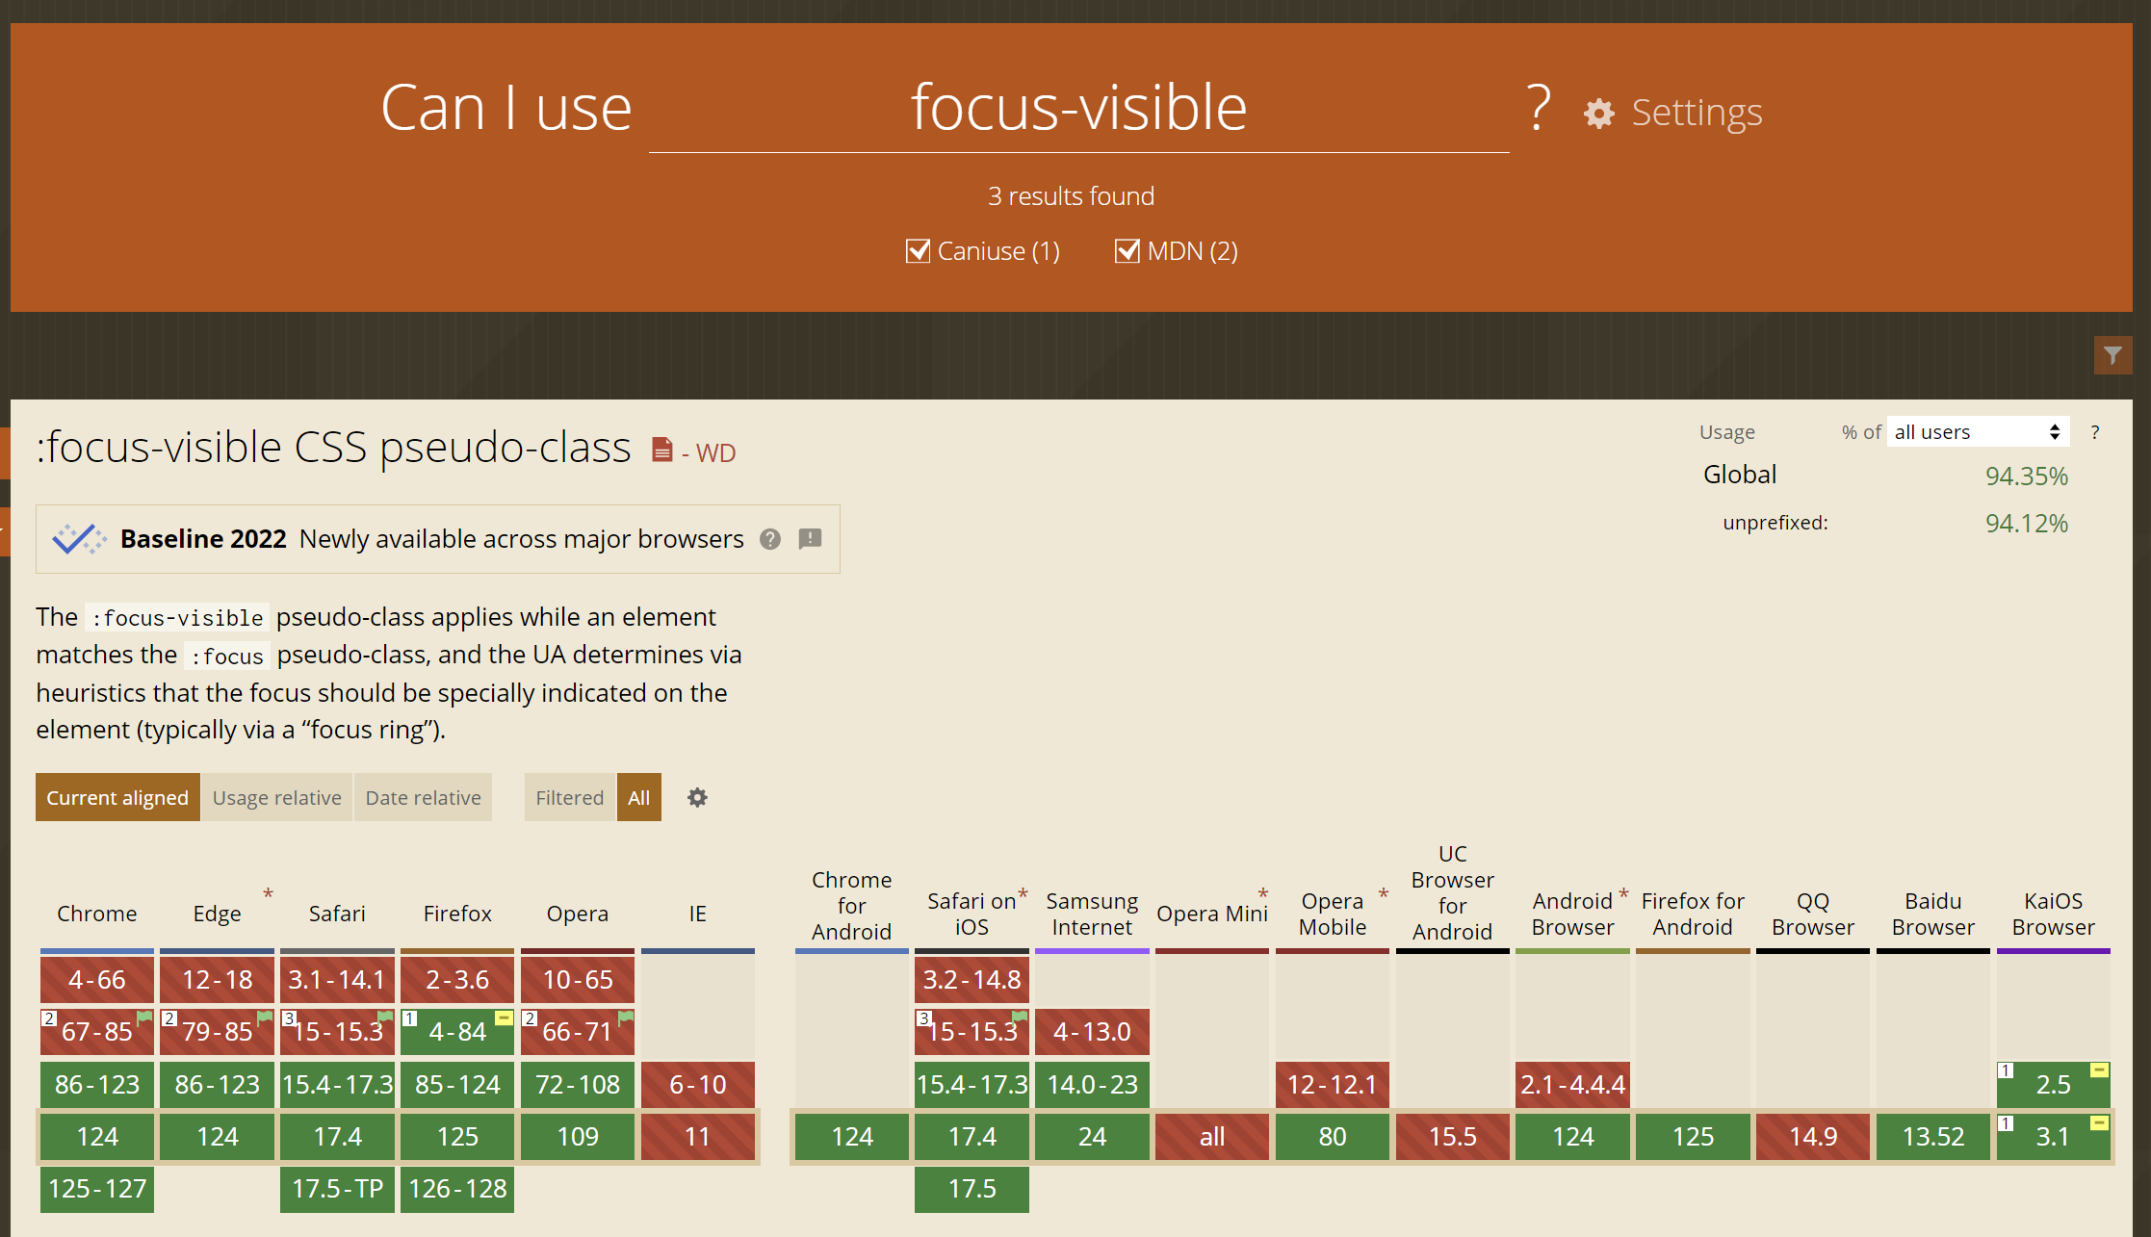Click the :focus-visible CSS pseudo-class title link

point(333,448)
